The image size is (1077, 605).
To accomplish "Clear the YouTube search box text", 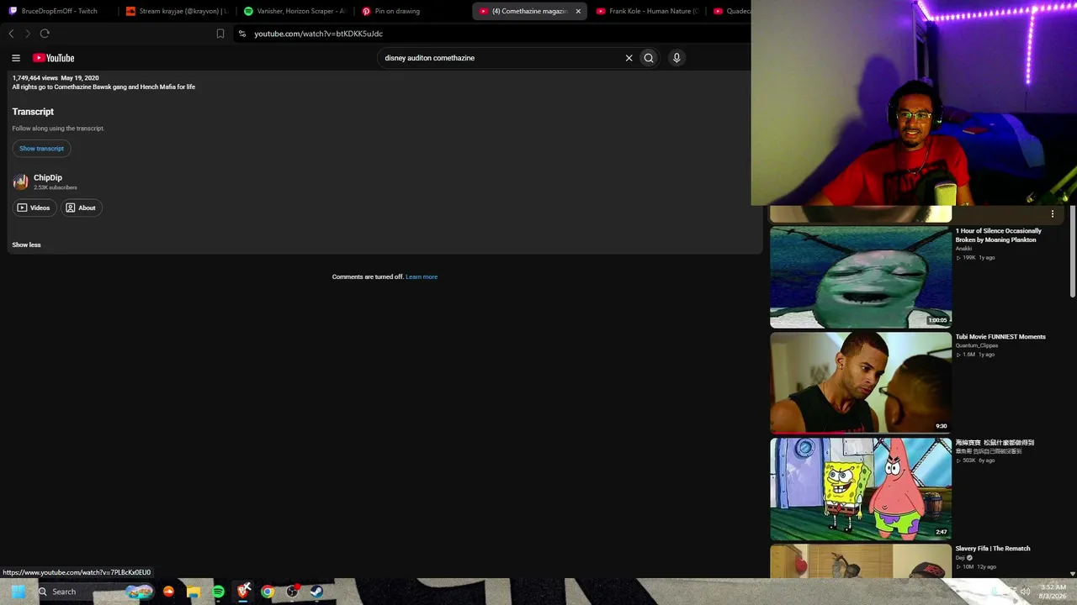I will tap(629, 58).
